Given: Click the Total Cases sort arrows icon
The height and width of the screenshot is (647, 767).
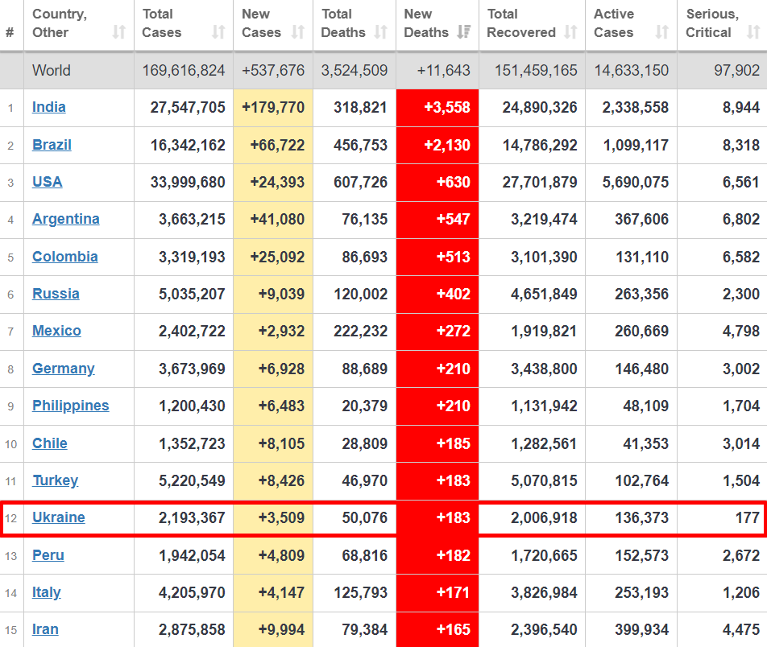Looking at the screenshot, I should (x=218, y=32).
